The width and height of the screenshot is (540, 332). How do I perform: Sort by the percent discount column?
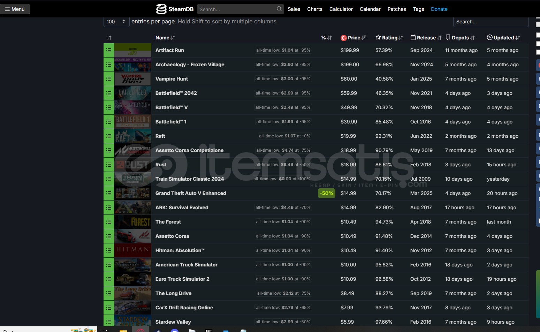(x=327, y=38)
